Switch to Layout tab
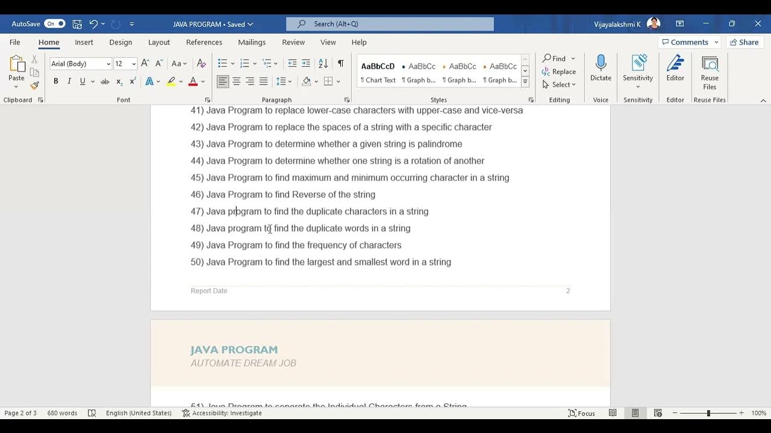The width and height of the screenshot is (771, 433). point(159,42)
